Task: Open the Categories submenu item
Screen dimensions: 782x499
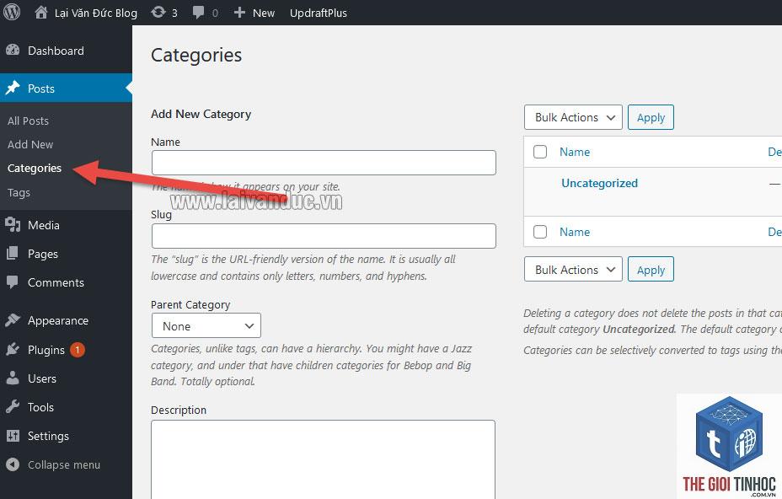Action: click(x=35, y=169)
